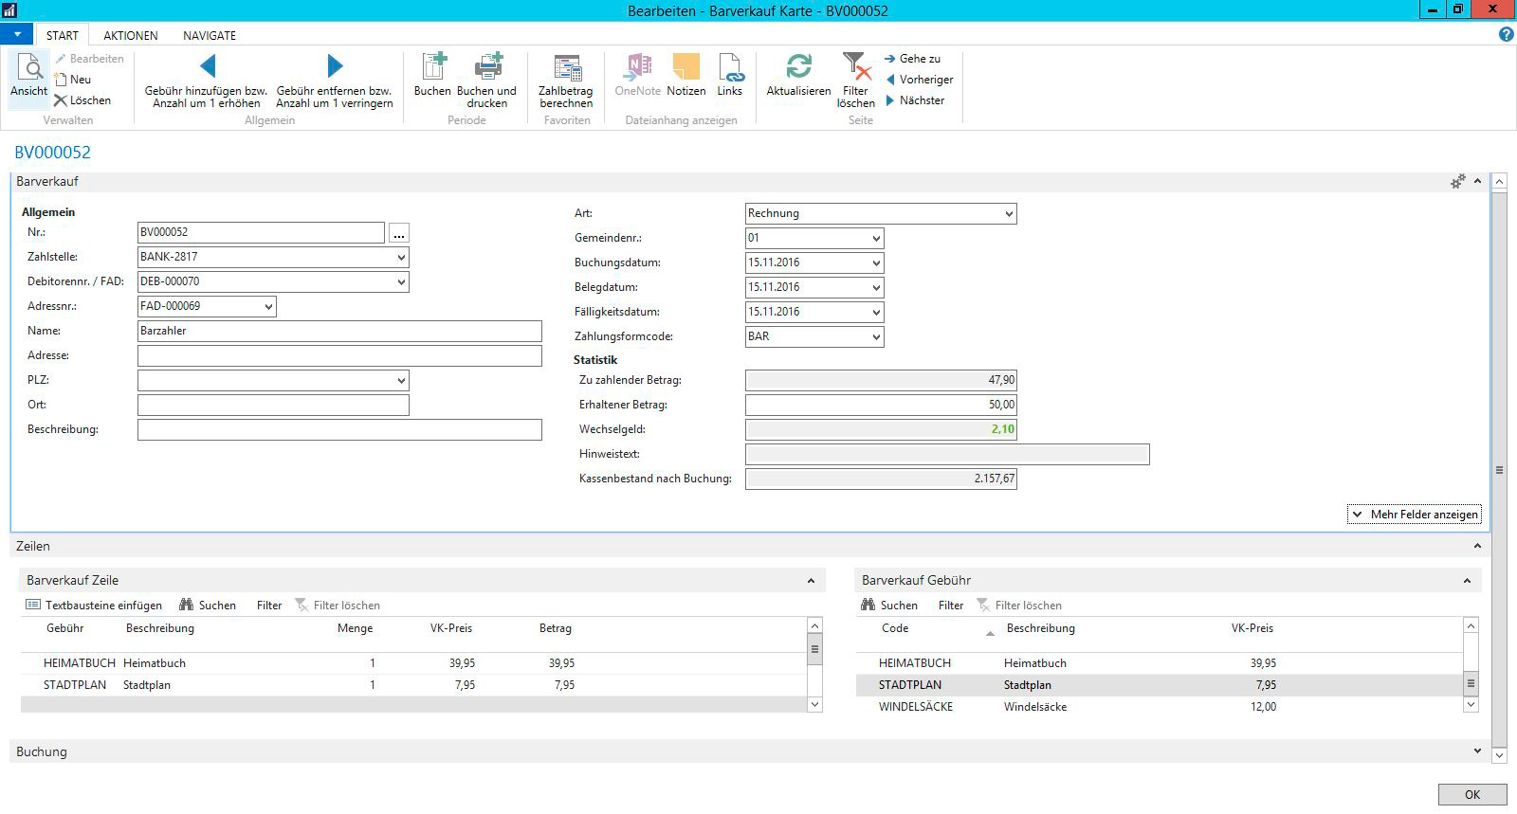Open Zahlungsformcode dropdown with BAR

click(x=875, y=336)
